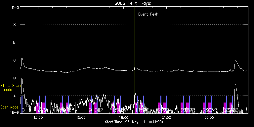Viewport: 254px width, 127px height.
Task: Click the blue bar directly above '12:00'
Action: [39, 105]
